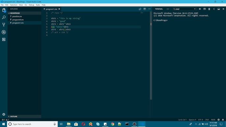Click the Windows search box
This screenshot has width=226, height=127.
click(32, 124)
